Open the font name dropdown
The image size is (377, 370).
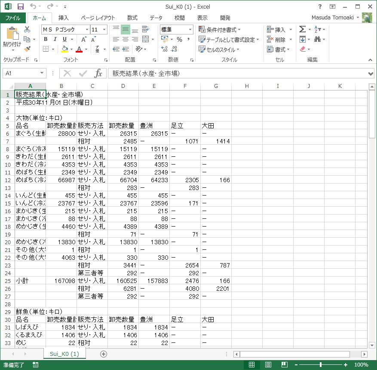[x=87, y=29]
